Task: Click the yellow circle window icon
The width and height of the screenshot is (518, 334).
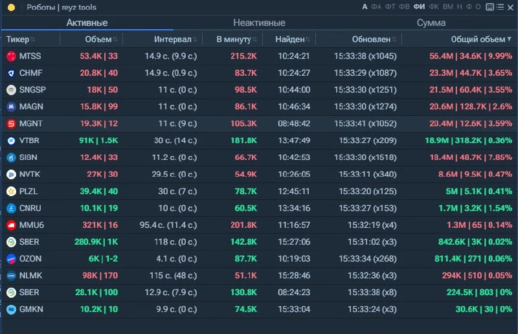Action: [11, 7]
